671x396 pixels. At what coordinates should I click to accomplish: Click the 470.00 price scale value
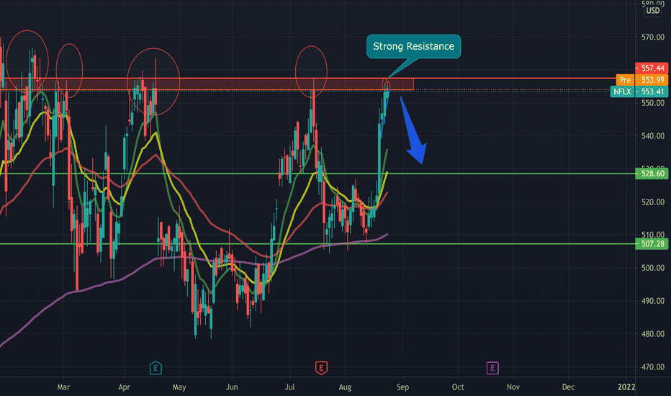coord(653,367)
